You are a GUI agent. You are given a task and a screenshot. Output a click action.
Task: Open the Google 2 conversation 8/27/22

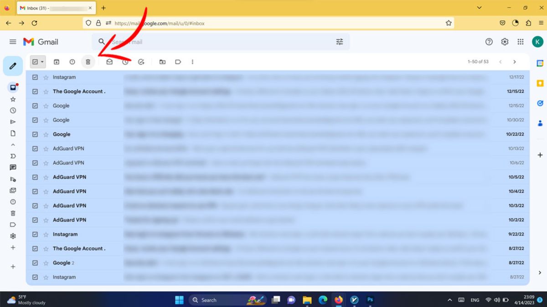pos(278,263)
